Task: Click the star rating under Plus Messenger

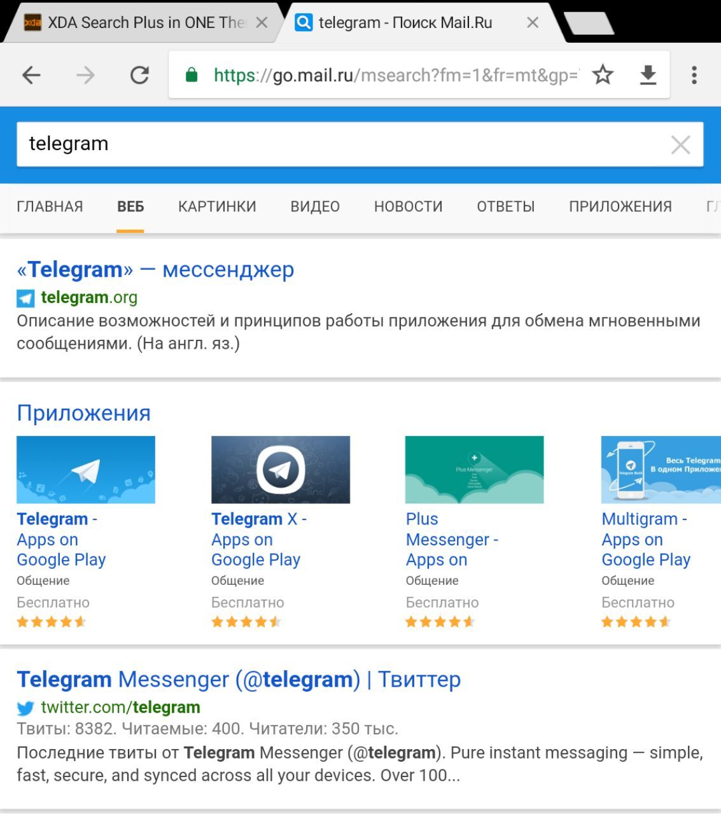Action: point(441,622)
